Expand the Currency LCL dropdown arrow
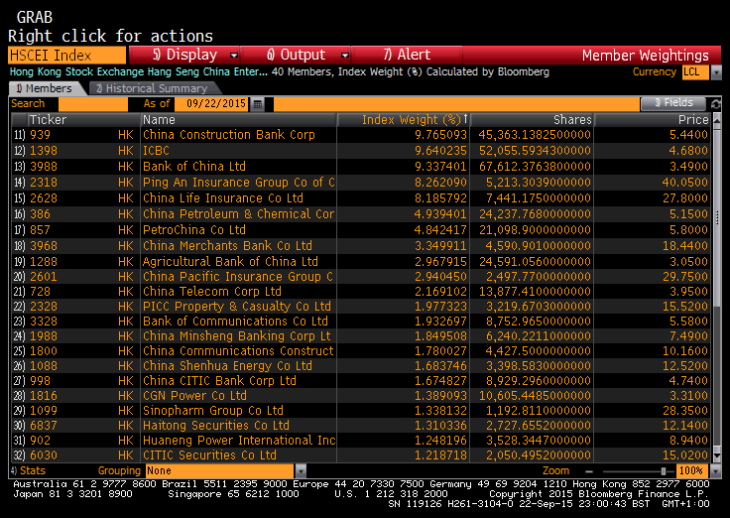This screenshot has height=518, width=730. tap(716, 72)
